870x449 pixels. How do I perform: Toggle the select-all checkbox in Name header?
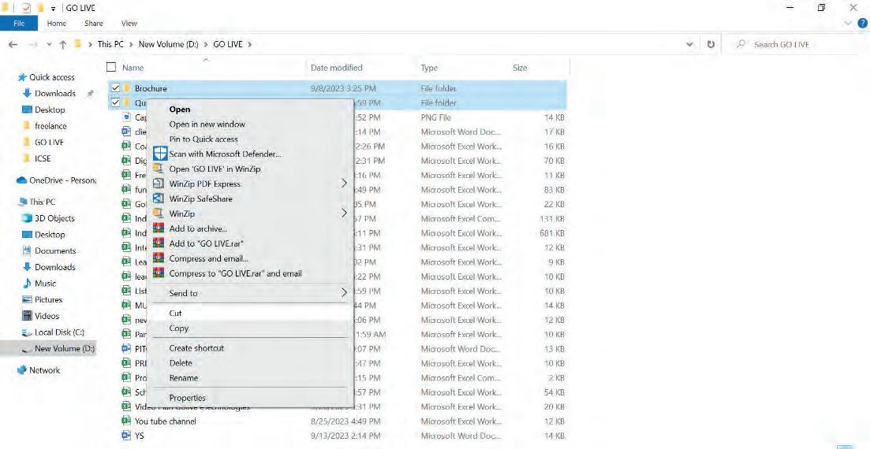(111, 67)
